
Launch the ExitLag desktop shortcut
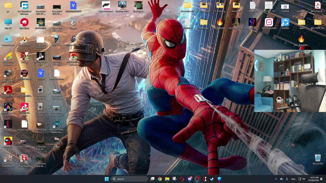pyautogui.click(x=24, y=58)
